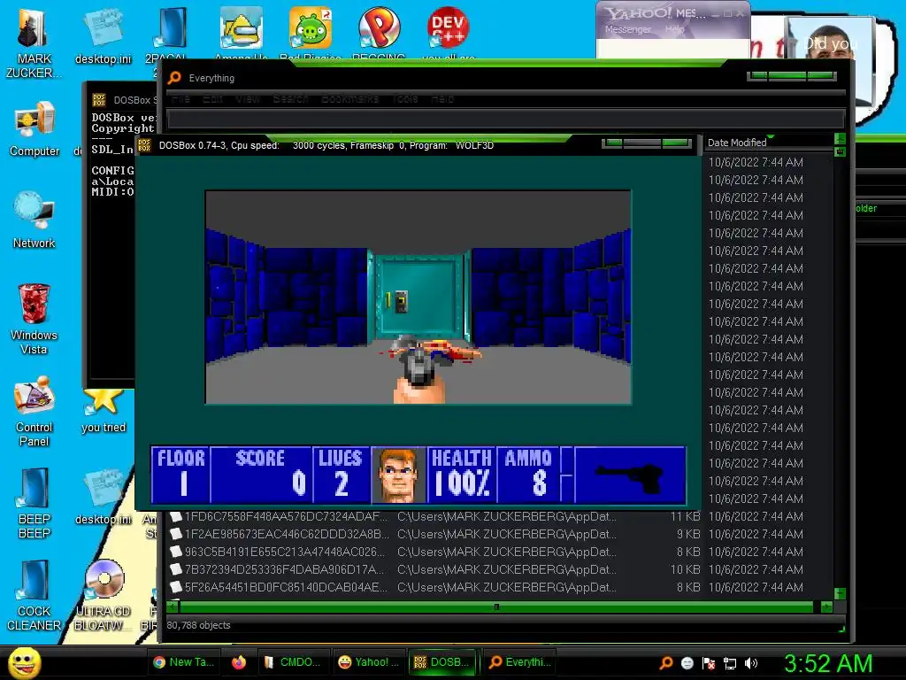Open the Tools menu in Everything
This screenshot has height=680, width=906.
(x=405, y=98)
